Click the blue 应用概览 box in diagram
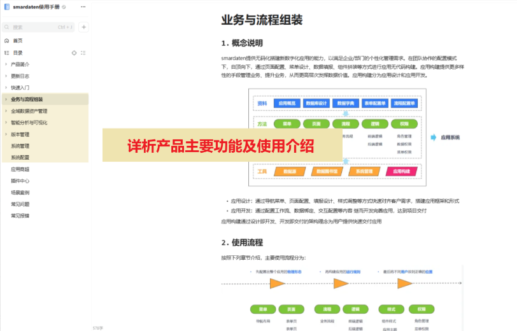Viewport: 517px width, 331px height. click(x=287, y=103)
